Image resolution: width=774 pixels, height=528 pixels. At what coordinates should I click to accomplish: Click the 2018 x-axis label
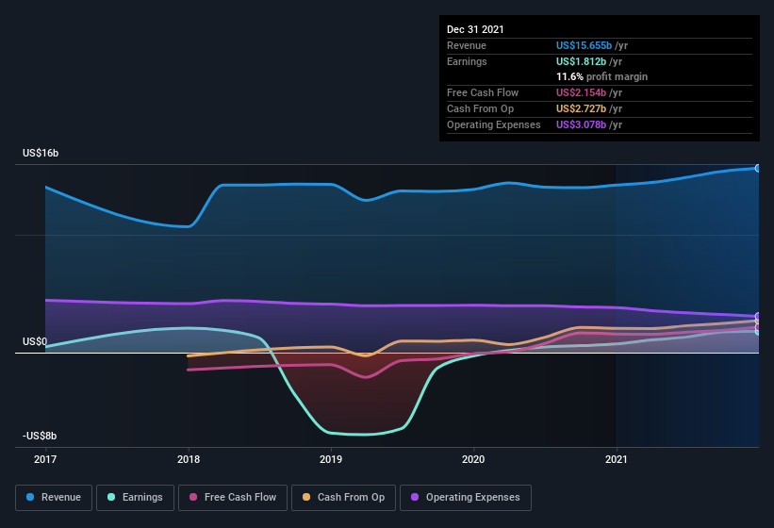[189, 459]
